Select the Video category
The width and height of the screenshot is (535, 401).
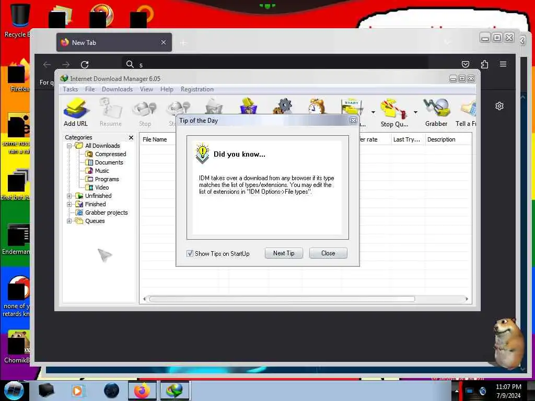tap(102, 187)
